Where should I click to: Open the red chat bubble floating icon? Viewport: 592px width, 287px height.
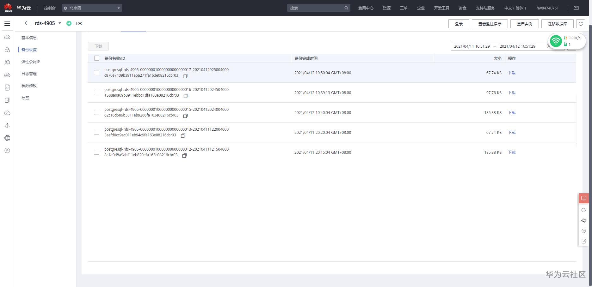(x=584, y=198)
